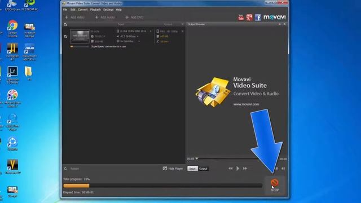Click the 'Elapsed time' status text
Screen dimensions: 361x203
78,192
